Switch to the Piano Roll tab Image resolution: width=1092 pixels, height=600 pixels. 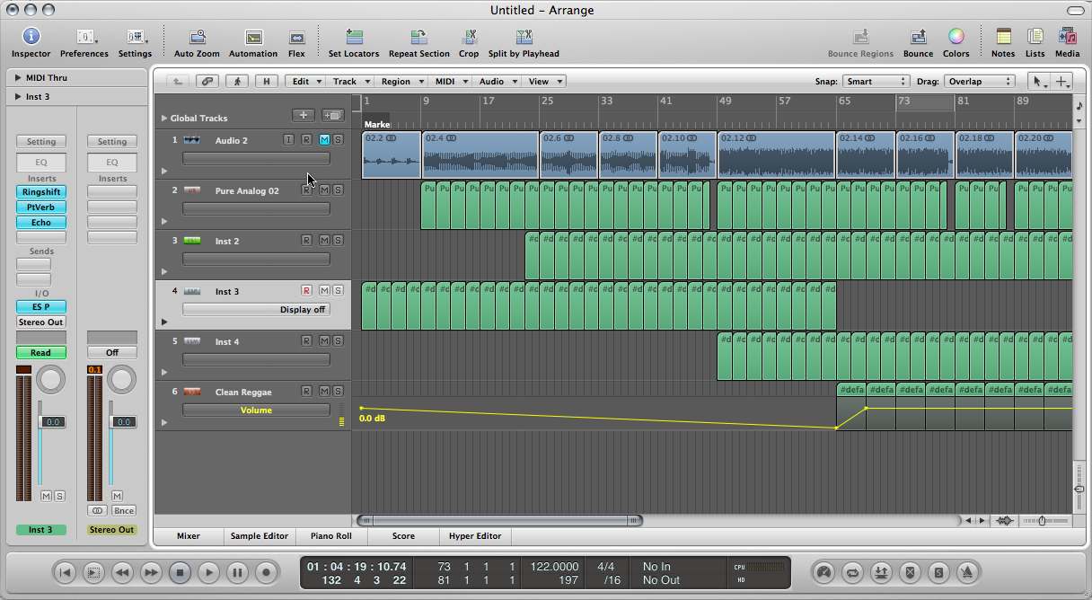334,536
